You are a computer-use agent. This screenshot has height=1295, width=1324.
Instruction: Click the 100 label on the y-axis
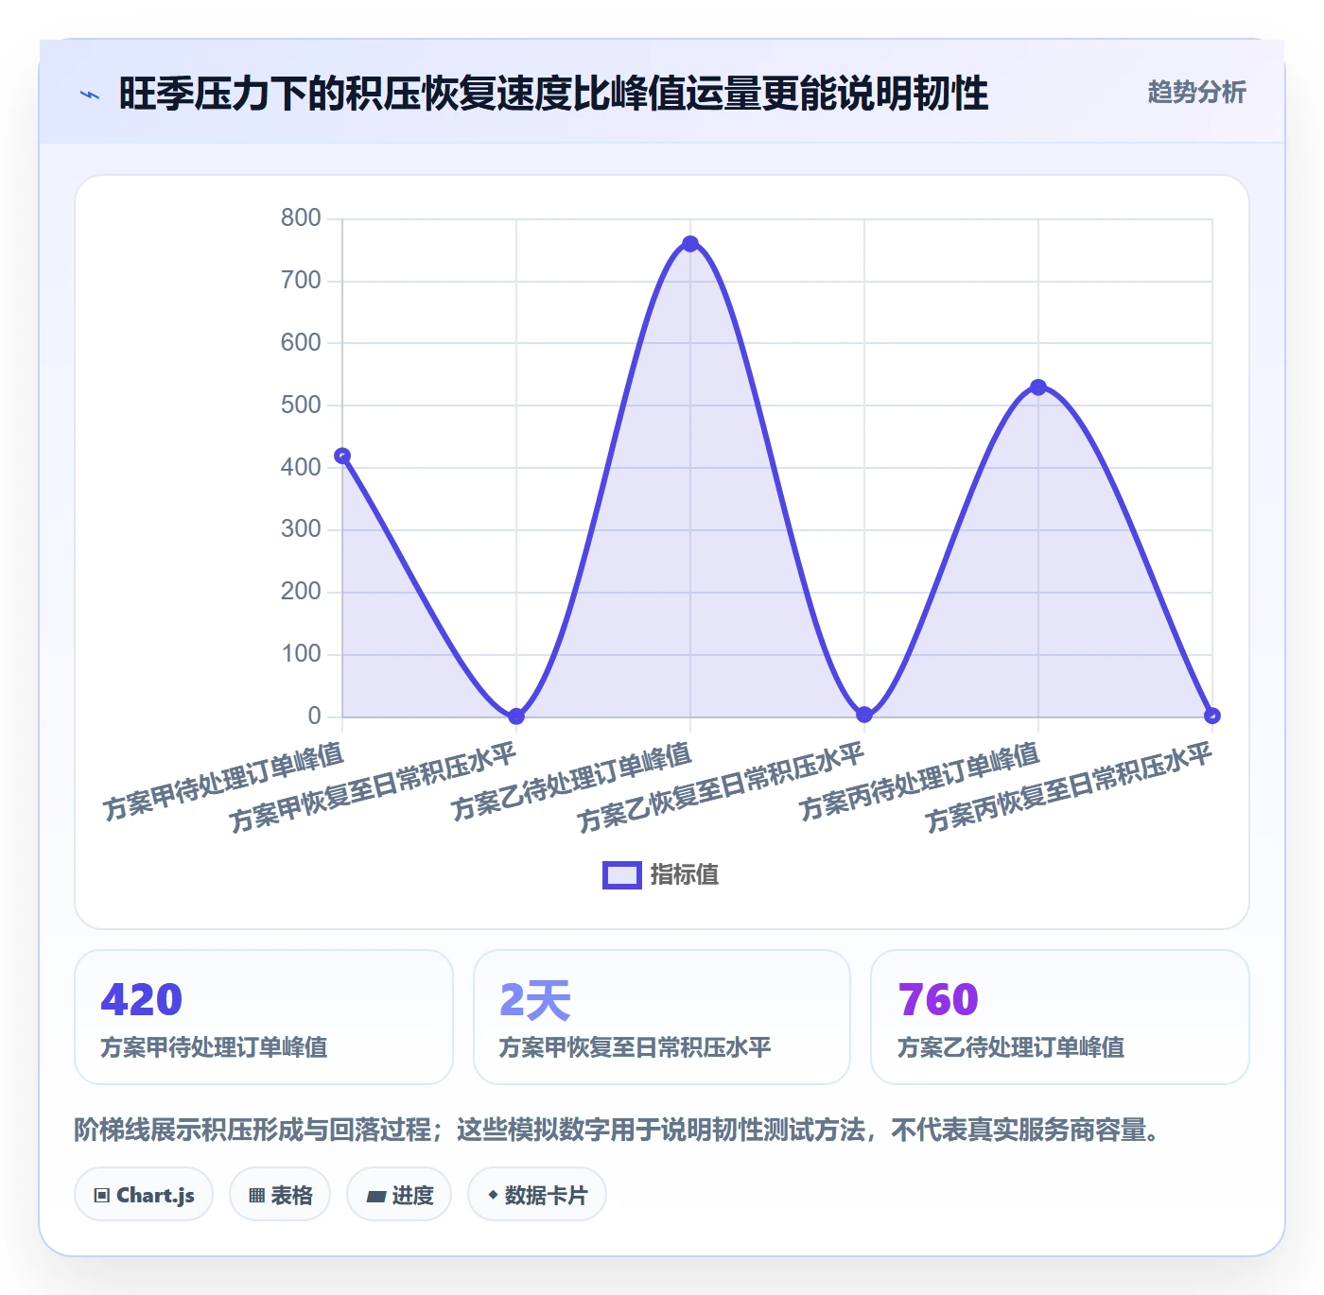301,654
